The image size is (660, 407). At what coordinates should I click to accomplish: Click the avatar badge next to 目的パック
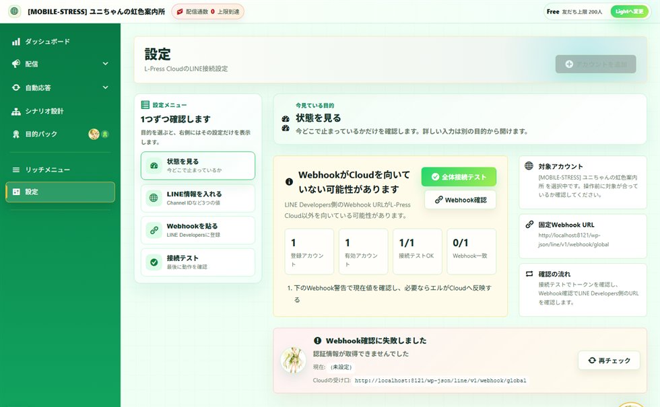point(94,134)
